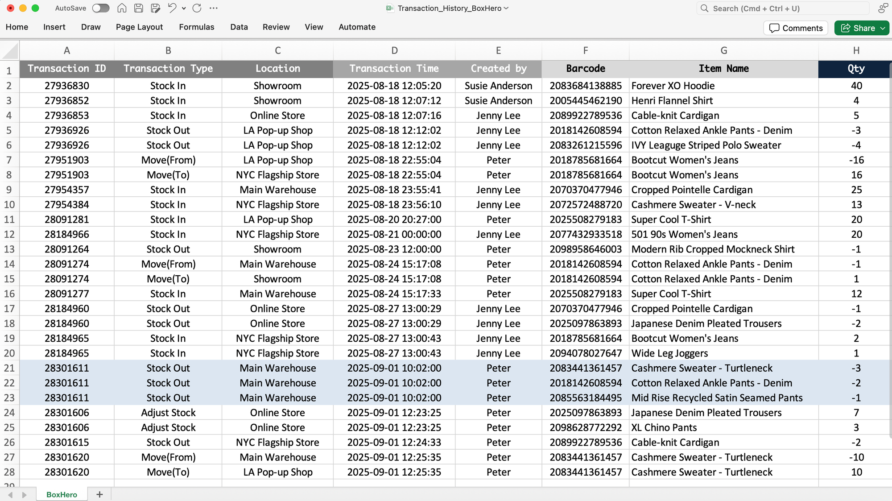Click the Save icon
This screenshot has width=892, height=501.
138,8
